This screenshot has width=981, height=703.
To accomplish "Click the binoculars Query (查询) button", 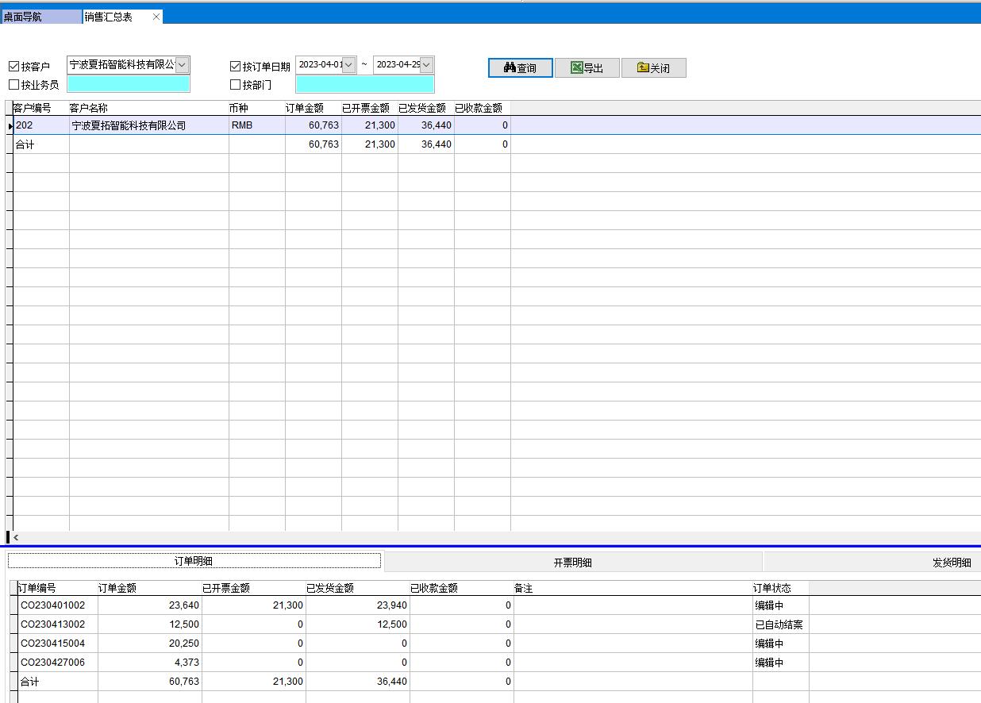I will [520, 68].
